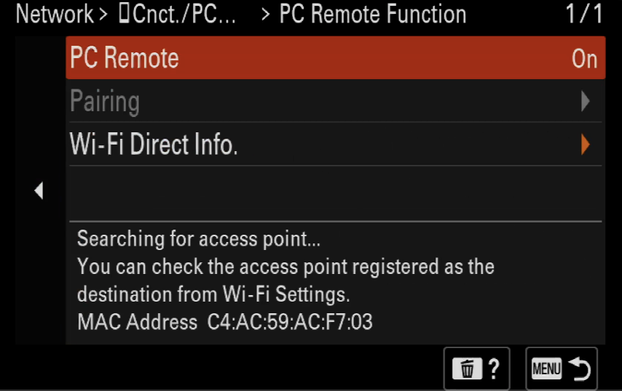Click the curved return arrow icon
622x391 pixels.
[580, 368]
